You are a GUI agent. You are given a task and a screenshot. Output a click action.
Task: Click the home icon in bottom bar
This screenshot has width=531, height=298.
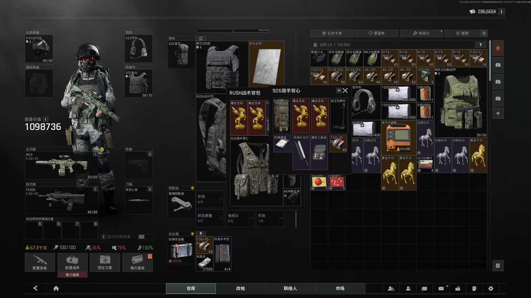[56, 288]
